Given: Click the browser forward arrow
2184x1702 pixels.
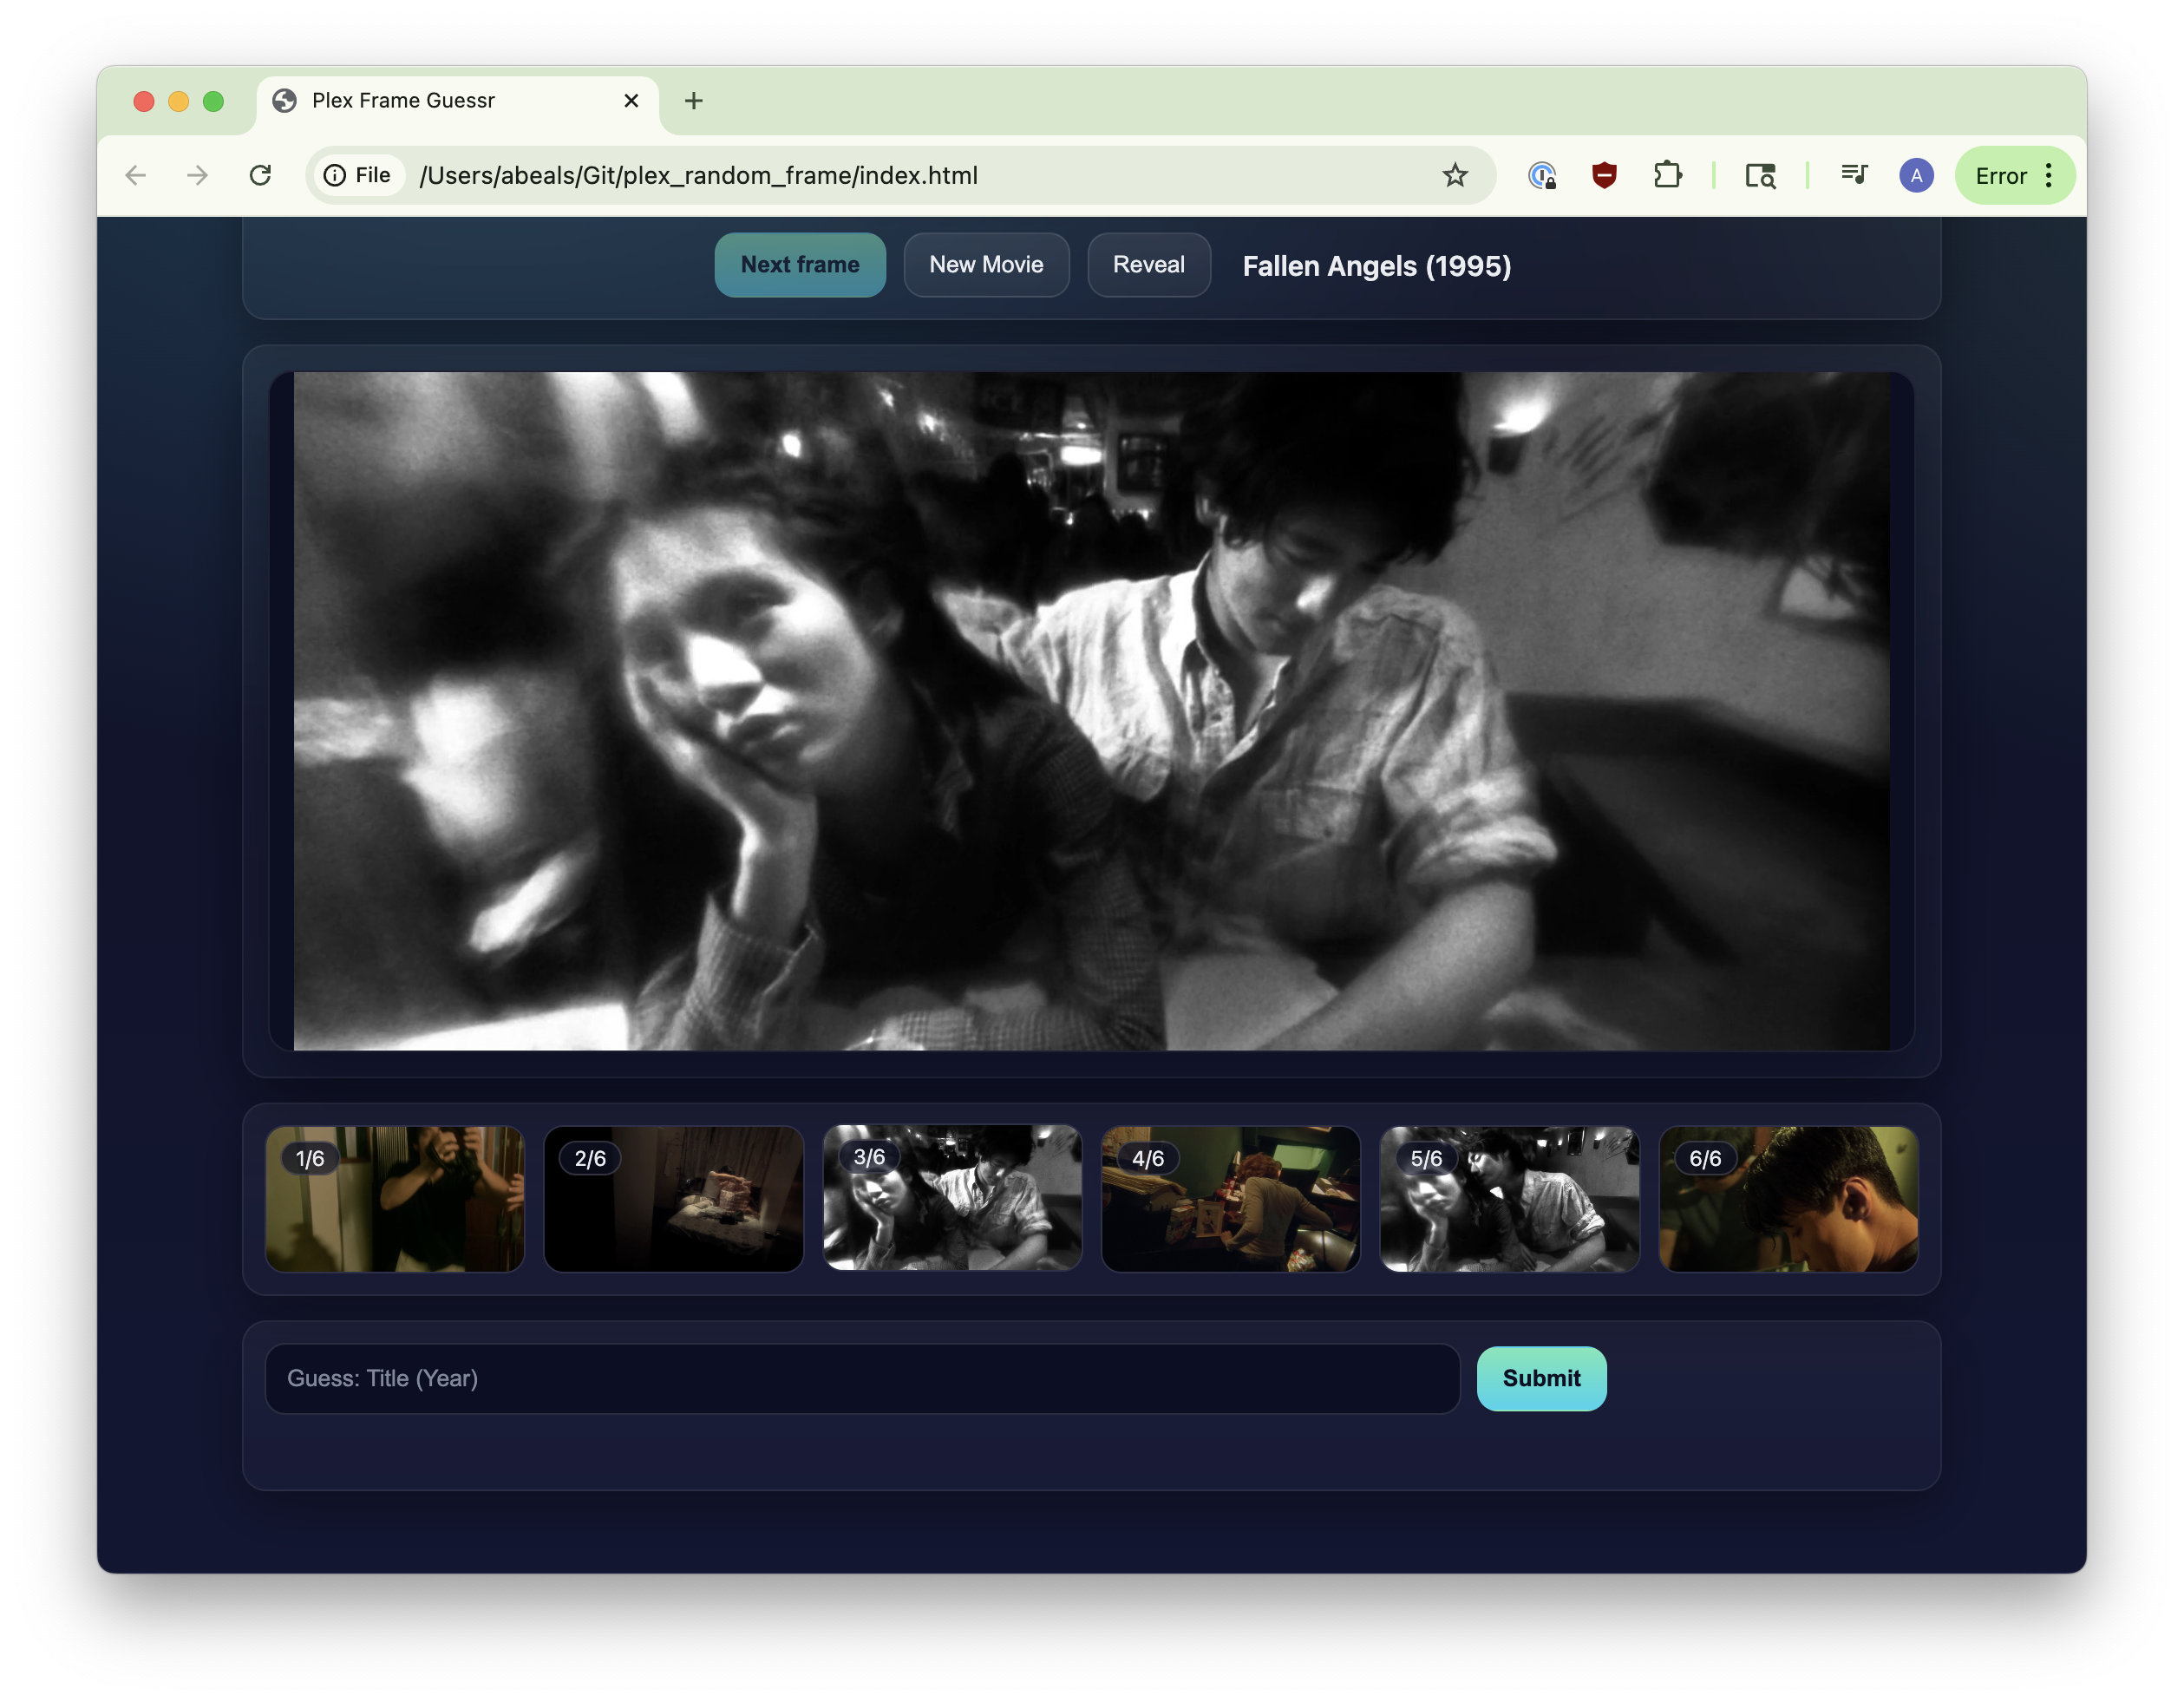Looking at the screenshot, I should [198, 176].
